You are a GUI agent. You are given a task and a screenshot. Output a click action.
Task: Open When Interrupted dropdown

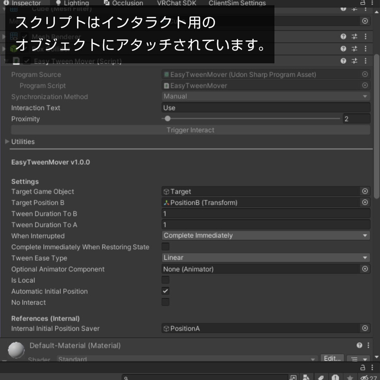(266, 236)
